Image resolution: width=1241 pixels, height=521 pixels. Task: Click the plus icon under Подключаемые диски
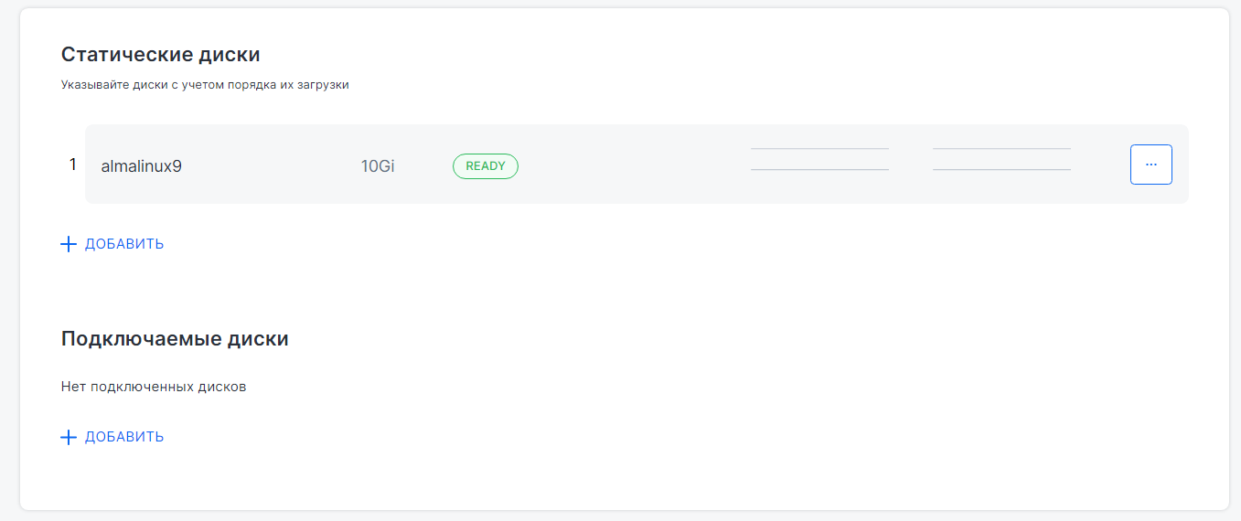coord(68,437)
